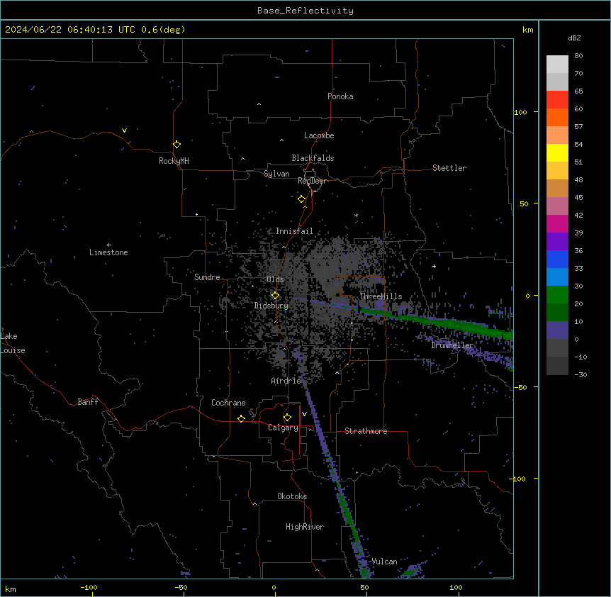The image size is (611, 597).
Task: Click the asterisk marker above Limestone
Action: click(108, 245)
